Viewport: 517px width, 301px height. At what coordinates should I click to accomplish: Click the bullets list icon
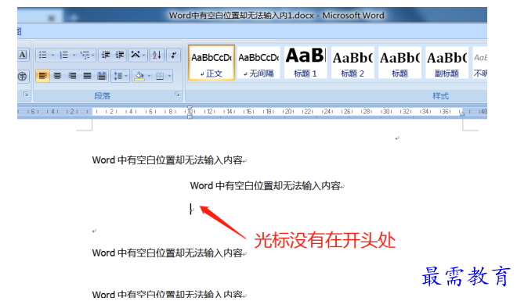[43, 55]
